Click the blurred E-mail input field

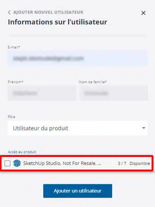pyautogui.click(x=78, y=58)
